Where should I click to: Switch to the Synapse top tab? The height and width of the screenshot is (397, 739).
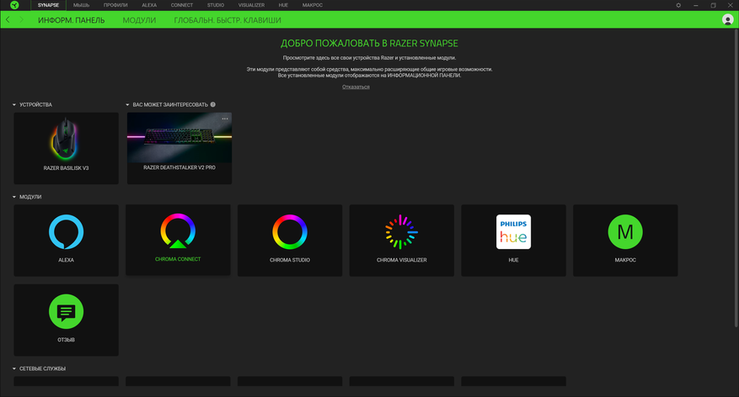pos(49,5)
